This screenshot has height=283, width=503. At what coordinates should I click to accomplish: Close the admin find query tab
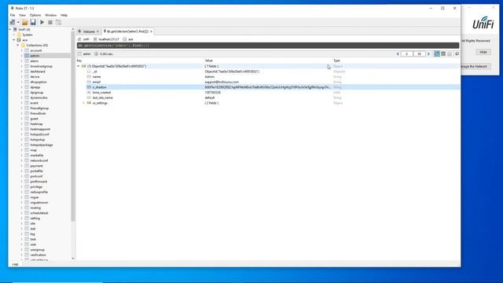151,31
